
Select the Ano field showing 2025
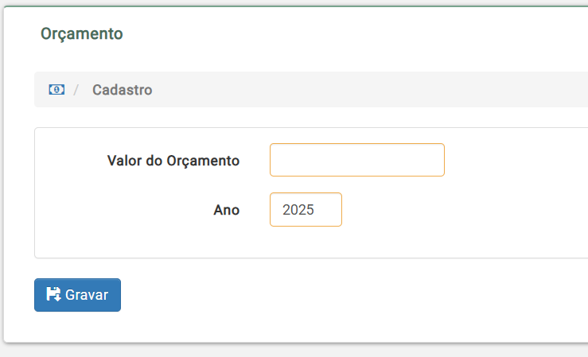coord(306,209)
